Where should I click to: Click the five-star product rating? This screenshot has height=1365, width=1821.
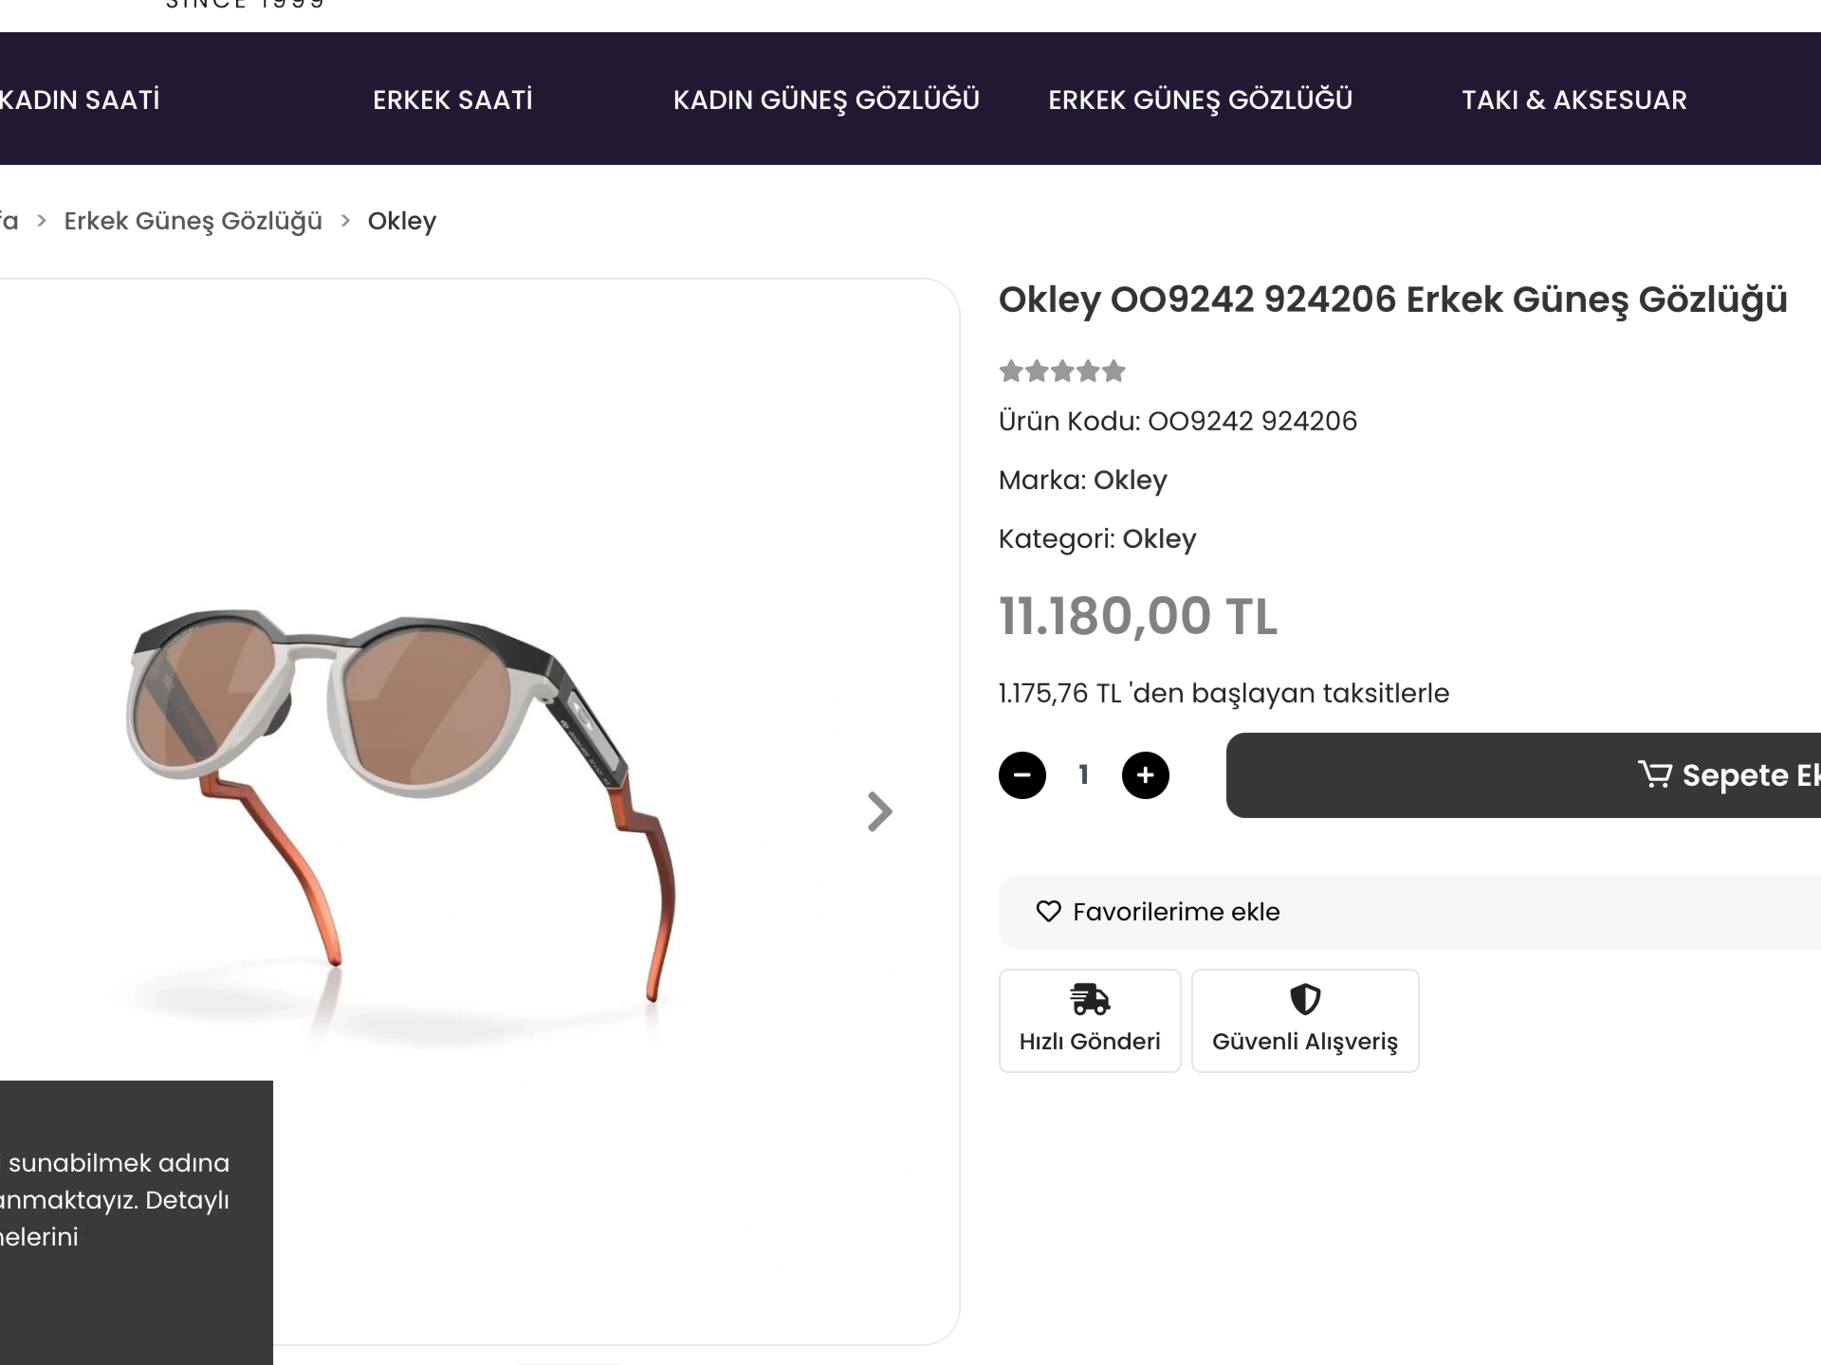[x=1061, y=371]
